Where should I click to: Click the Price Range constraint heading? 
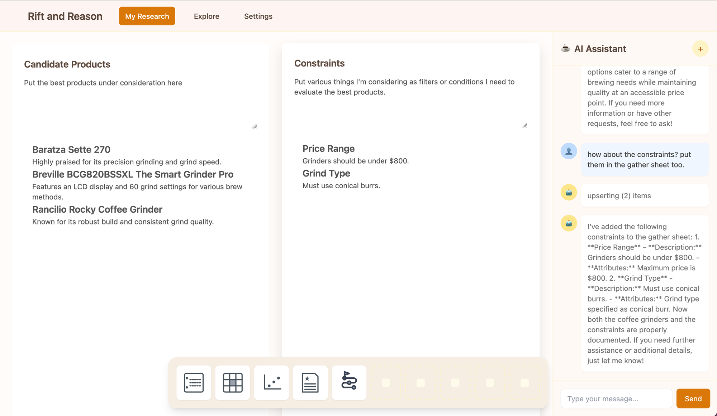(x=328, y=148)
